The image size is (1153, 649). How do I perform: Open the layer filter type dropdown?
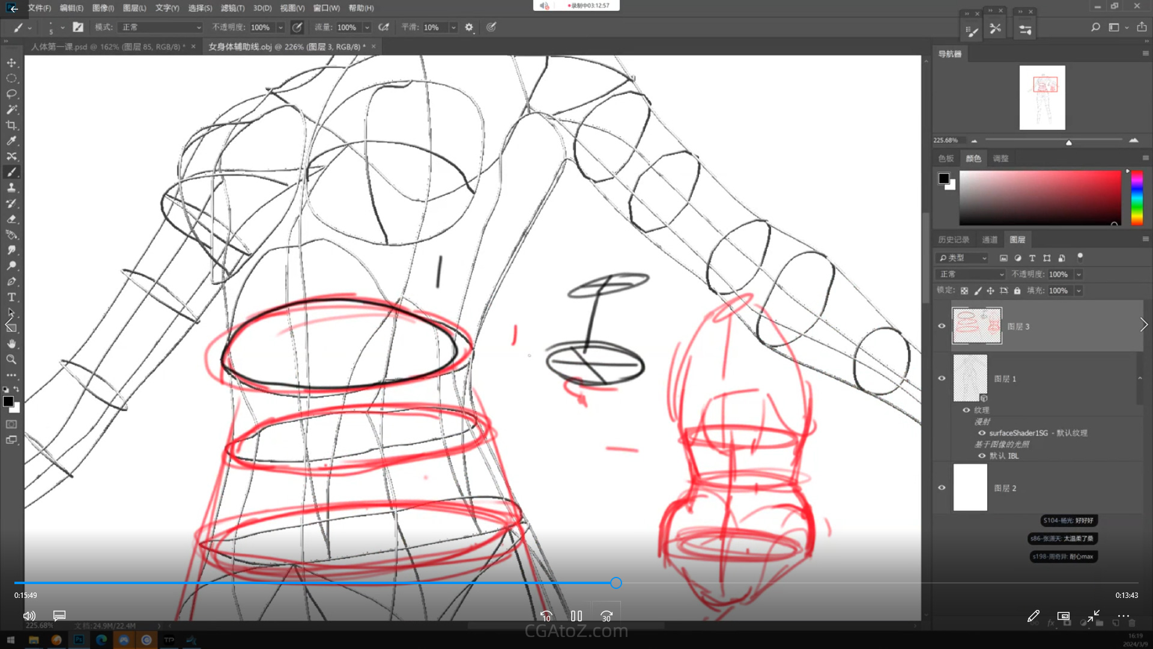pyautogui.click(x=963, y=258)
